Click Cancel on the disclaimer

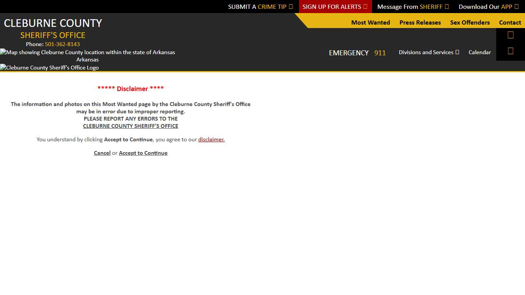pos(102,153)
